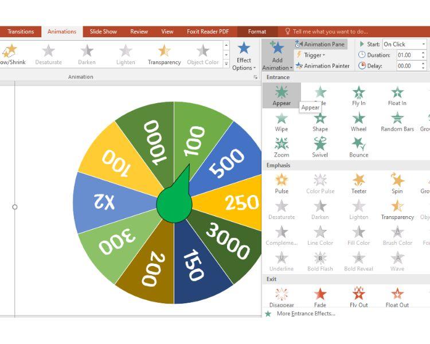Screen dimensions: 430x344
Task: Select the Fade exit animation
Action: point(320,298)
